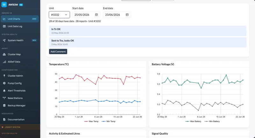The width and height of the screenshot is (255, 138).
Task: Click the Start date field 25/05/2026
Action: (86, 15)
